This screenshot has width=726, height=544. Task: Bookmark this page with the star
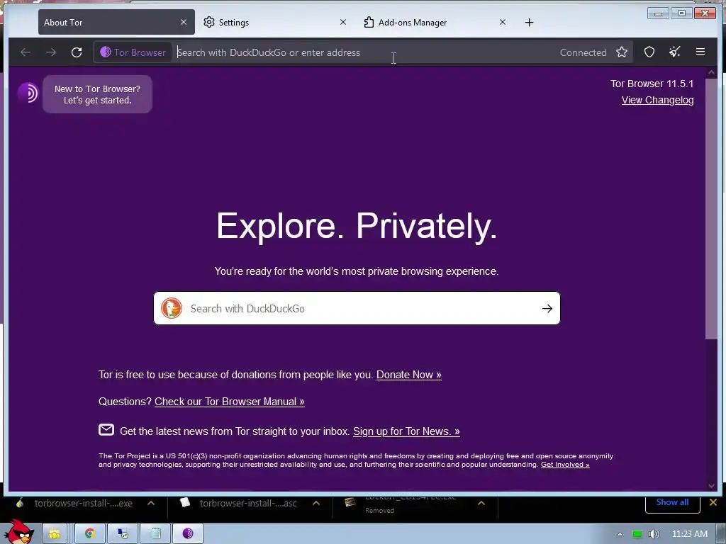tap(622, 52)
